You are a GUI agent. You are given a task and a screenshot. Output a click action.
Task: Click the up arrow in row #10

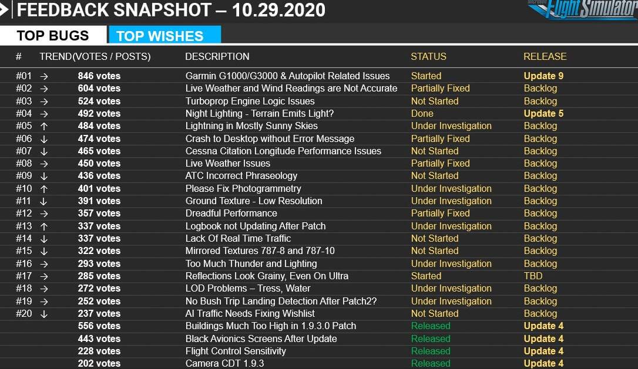[x=44, y=189]
